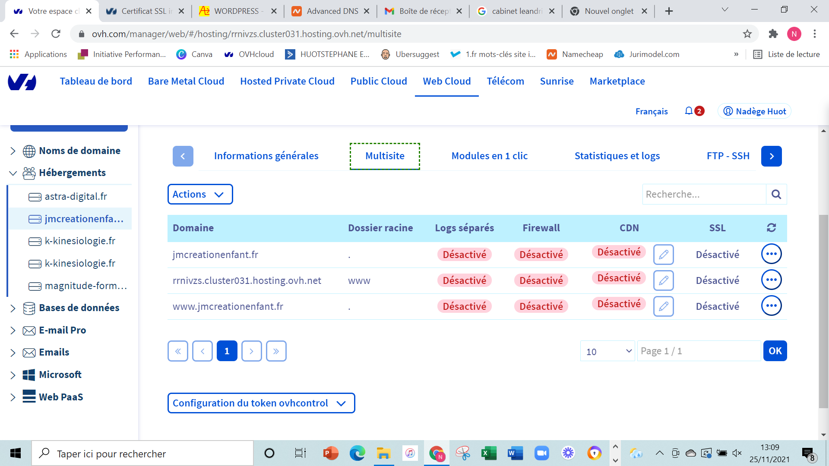Open the Public Cloud menu
The width and height of the screenshot is (829, 466).
coord(378,81)
